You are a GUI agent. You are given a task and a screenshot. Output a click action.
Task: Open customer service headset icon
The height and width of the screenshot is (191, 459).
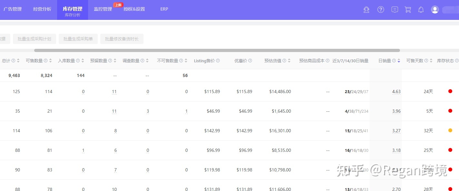(366, 10)
